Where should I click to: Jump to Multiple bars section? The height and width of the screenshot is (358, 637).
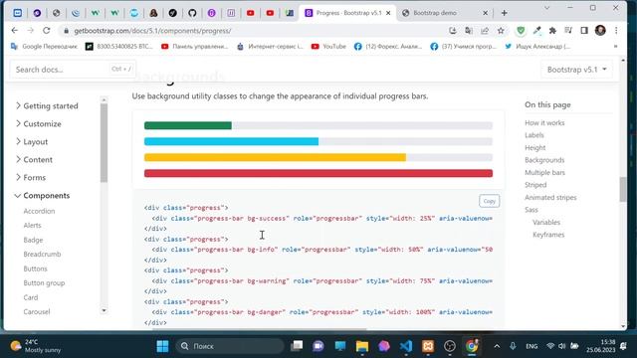(x=544, y=172)
